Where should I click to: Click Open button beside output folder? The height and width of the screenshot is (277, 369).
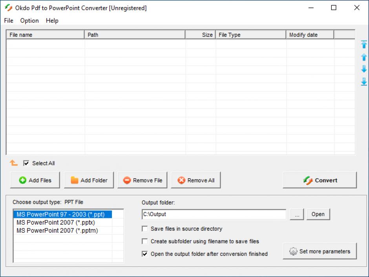coord(318,214)
